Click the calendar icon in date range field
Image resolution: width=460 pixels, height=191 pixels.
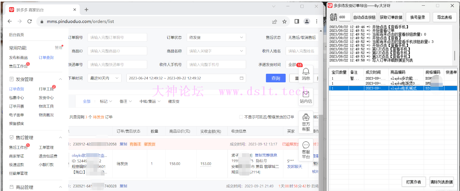click(x=242, y=78)
